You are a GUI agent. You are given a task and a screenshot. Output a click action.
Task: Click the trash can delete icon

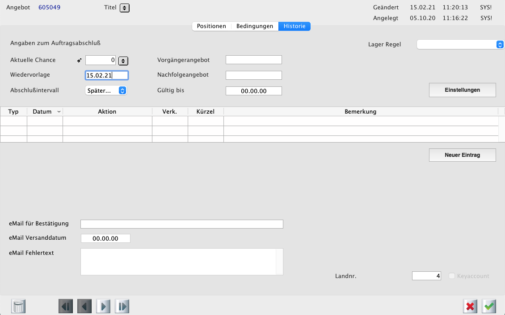click(18, 307)
